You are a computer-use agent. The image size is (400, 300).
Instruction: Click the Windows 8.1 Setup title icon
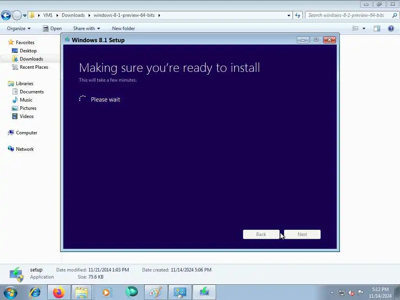67,39
